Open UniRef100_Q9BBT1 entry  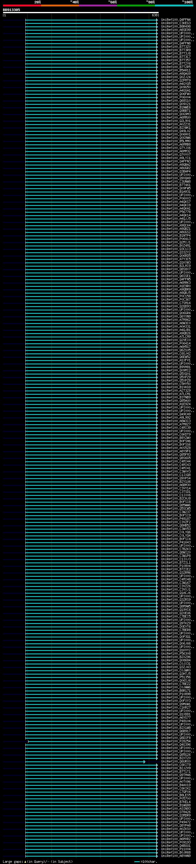click(175, 111)
